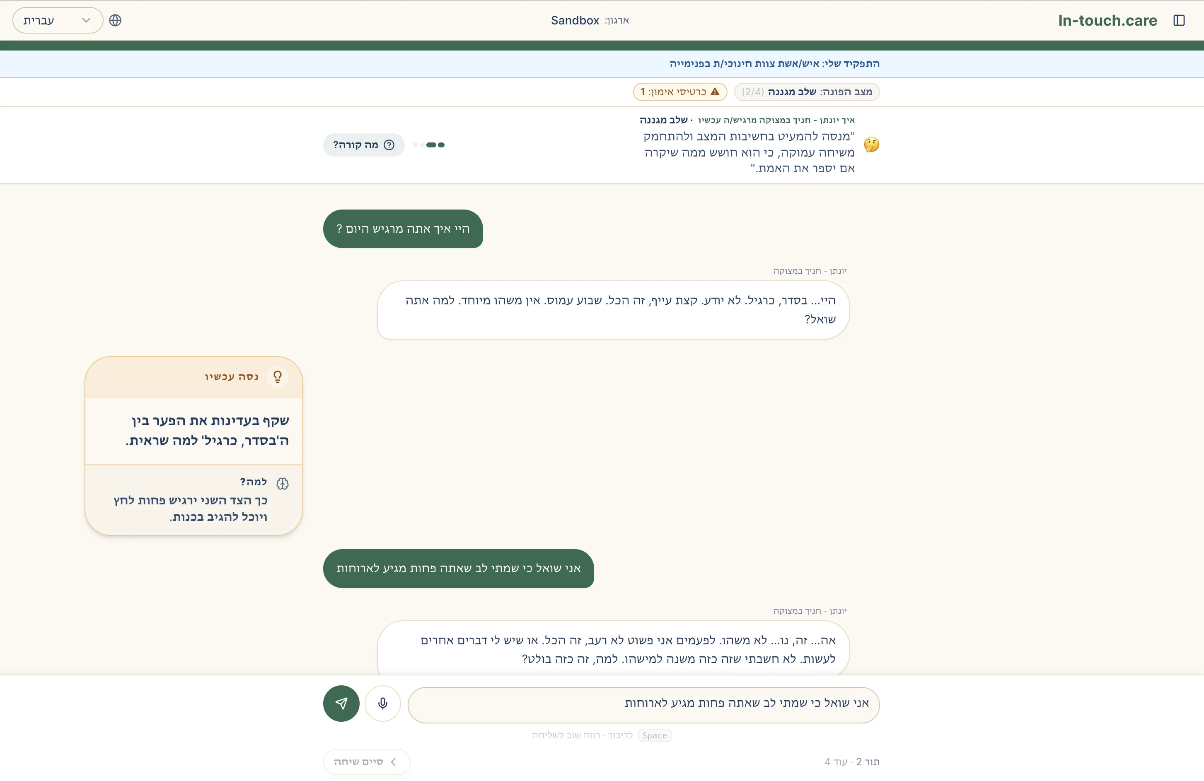Click the globe language icon

[115, 20]
